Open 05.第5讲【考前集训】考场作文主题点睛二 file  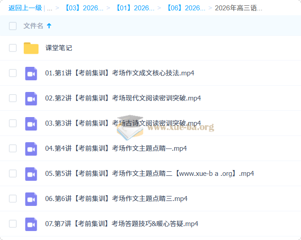point(150,174)
